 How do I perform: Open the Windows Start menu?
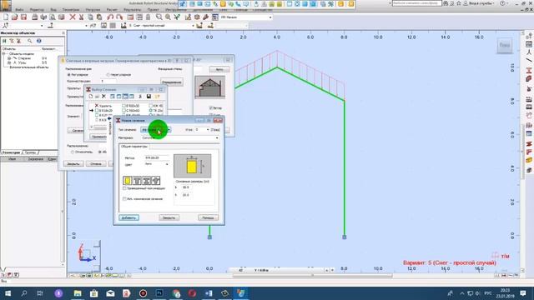(x=8, y=293)
